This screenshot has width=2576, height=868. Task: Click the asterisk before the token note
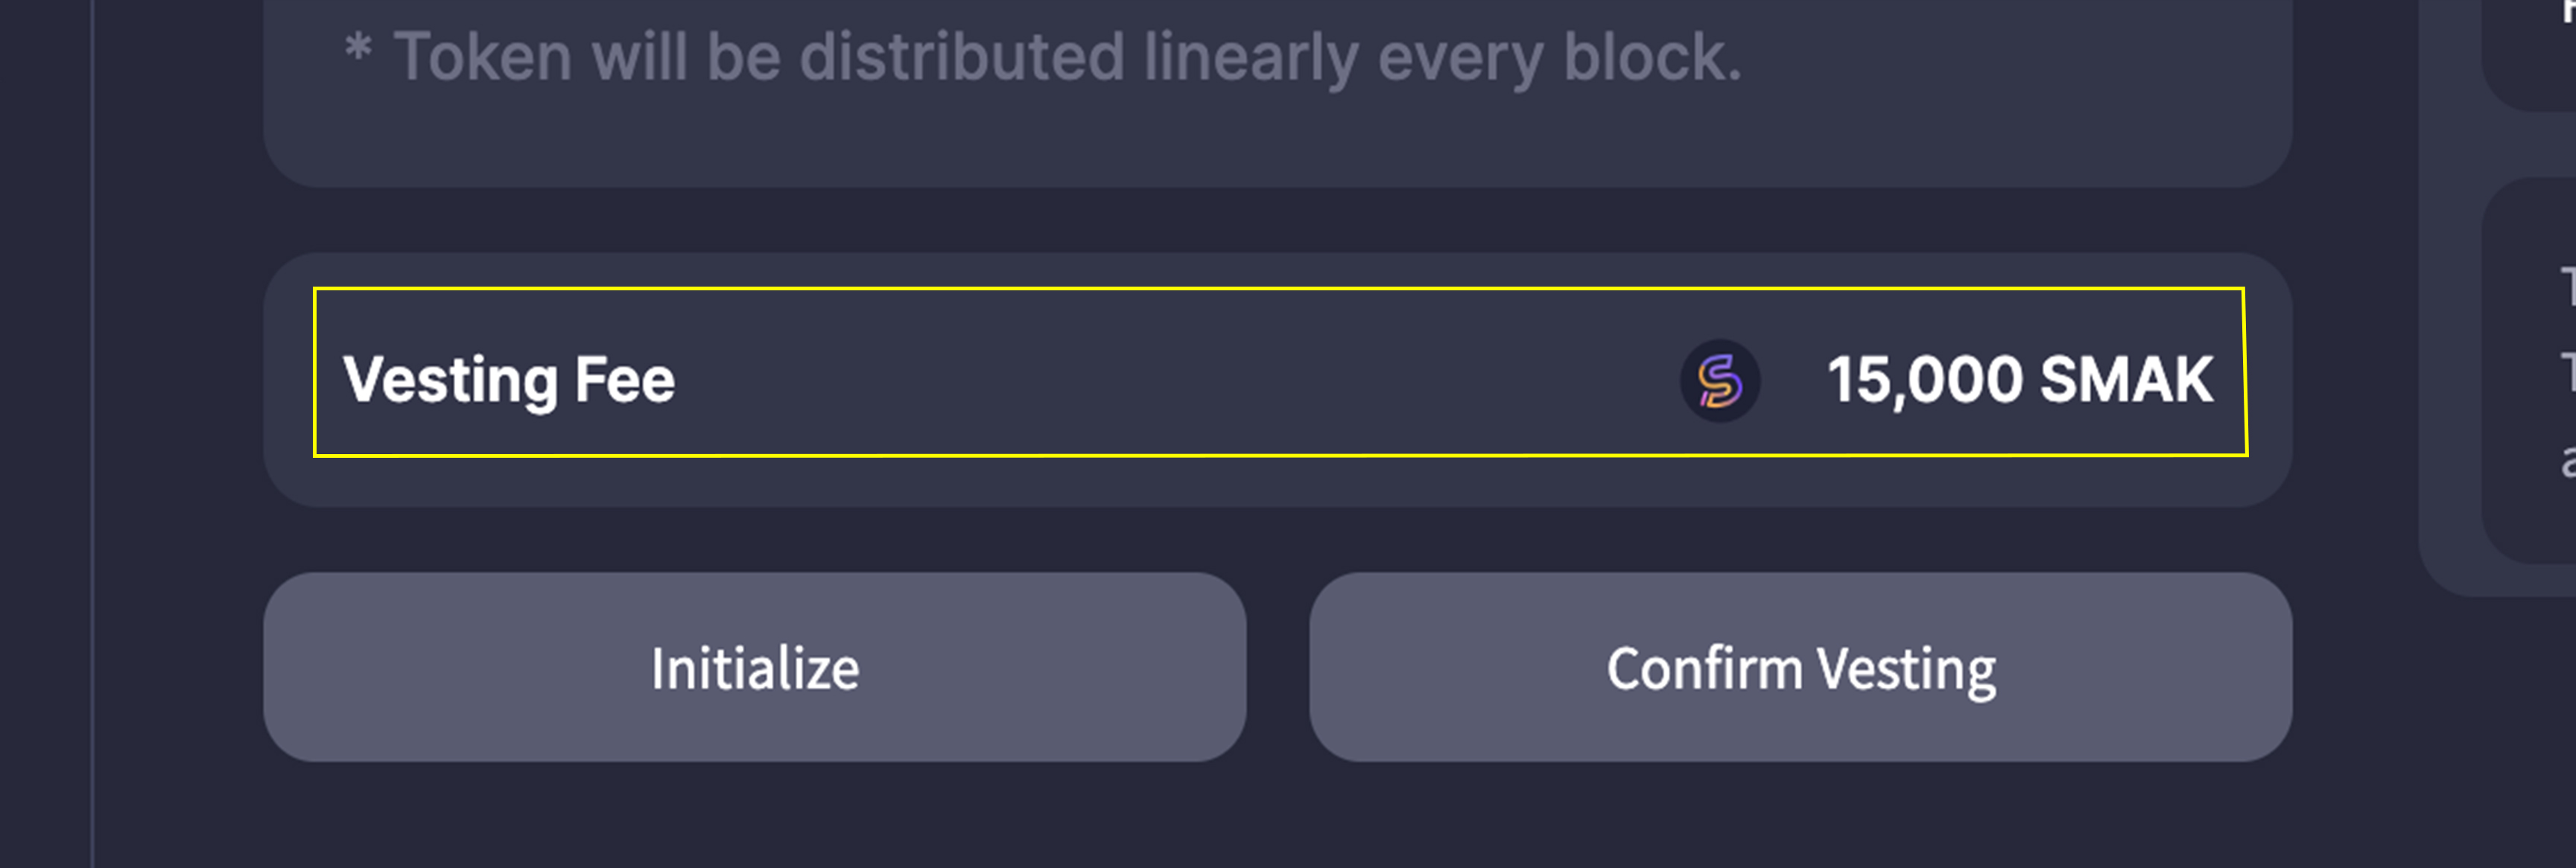[358, 49]
